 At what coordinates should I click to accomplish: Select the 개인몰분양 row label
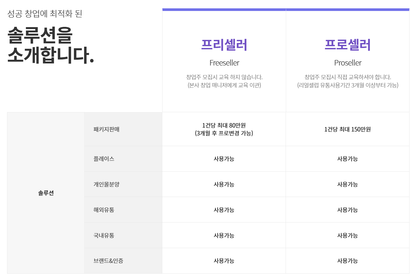106,184
